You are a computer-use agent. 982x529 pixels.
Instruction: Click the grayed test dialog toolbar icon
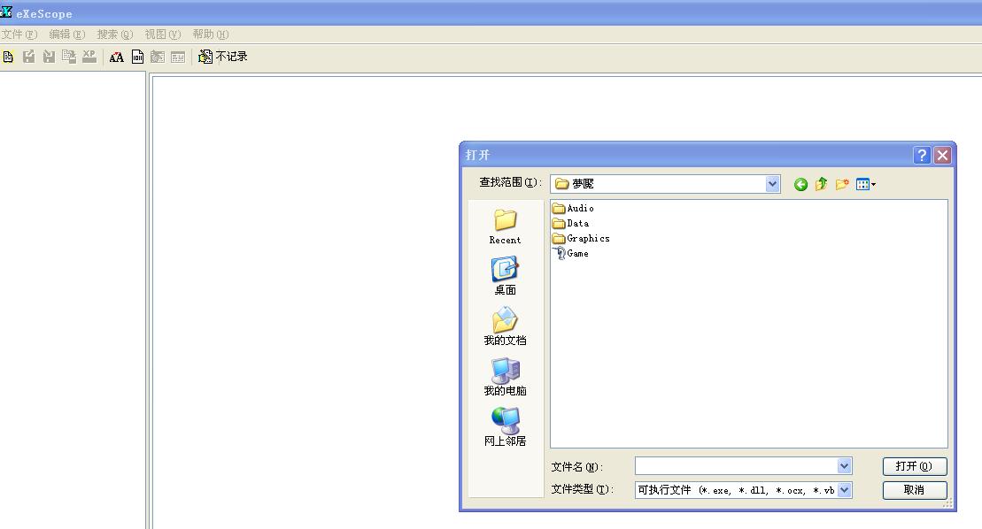(x=178, y=57)
